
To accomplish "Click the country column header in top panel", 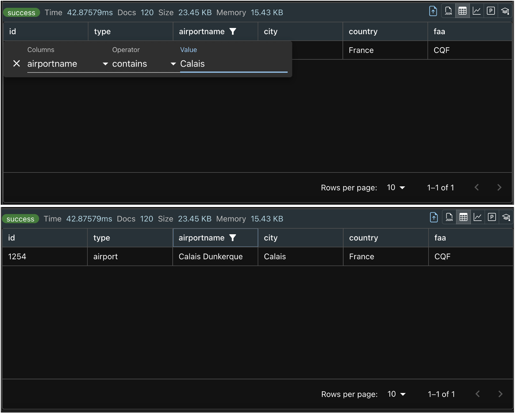I will click(385, 31).
